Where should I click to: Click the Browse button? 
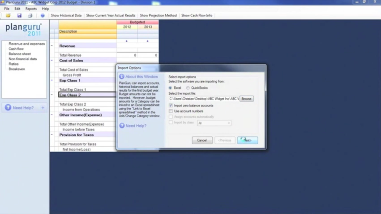(246, 99)
